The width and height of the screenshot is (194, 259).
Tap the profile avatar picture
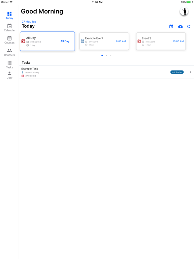[x=184, y=11]
